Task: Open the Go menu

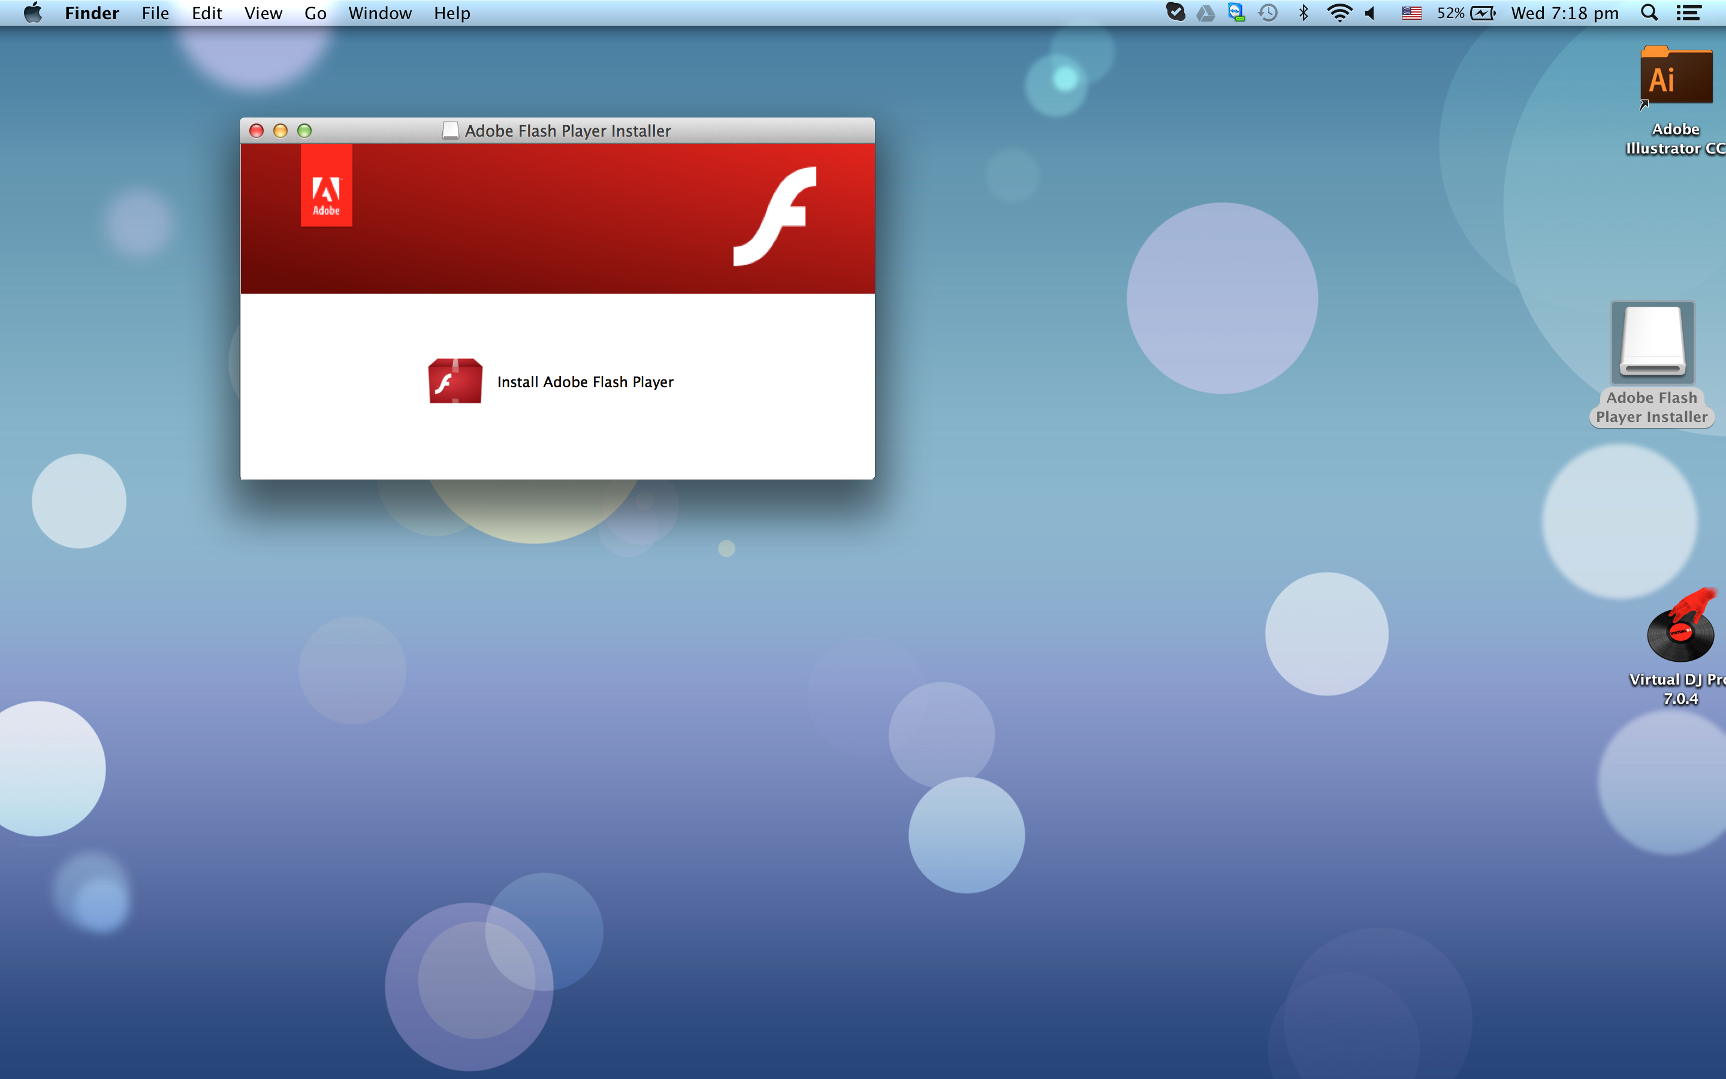Action: pos(315,13)
